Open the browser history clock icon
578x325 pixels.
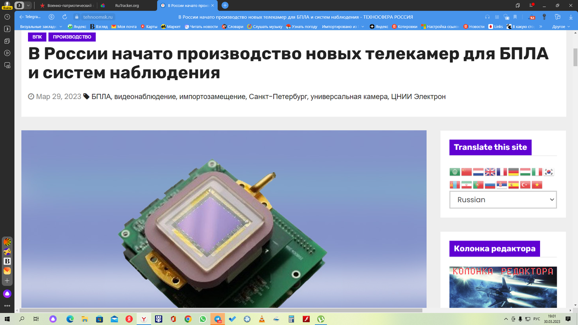point(7,17)
